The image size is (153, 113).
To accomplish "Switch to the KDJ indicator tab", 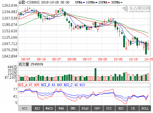I will coord(37,108).
